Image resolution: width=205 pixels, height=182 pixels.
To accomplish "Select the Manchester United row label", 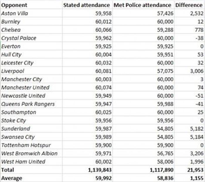I will (25, 87).
